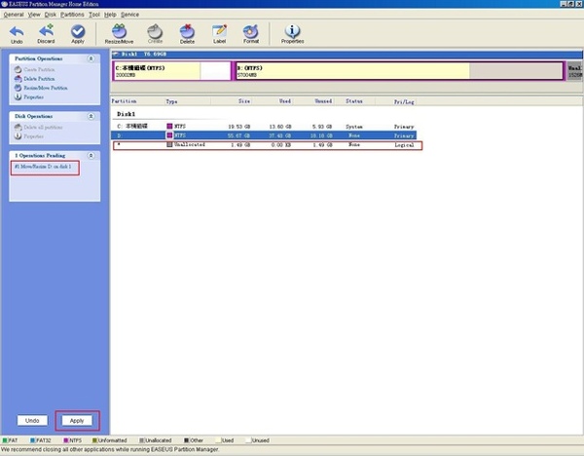Click the Unused legend color swatch
584x456 pixels.
[x=248, y=440]
